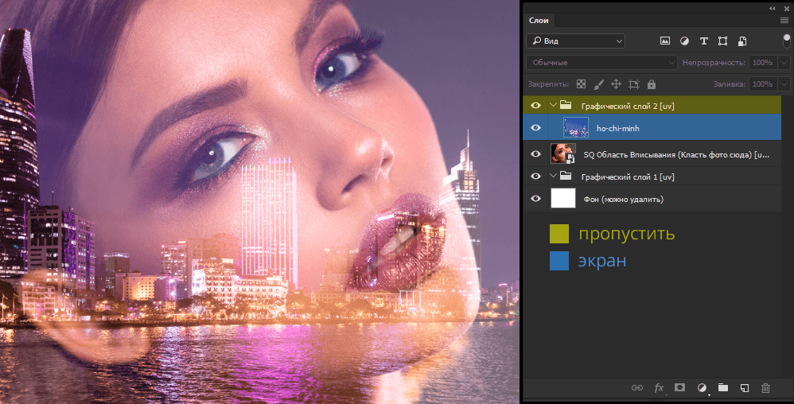
Task: Filter layers by pixel layer icon
Action: (x=664, y=41)
